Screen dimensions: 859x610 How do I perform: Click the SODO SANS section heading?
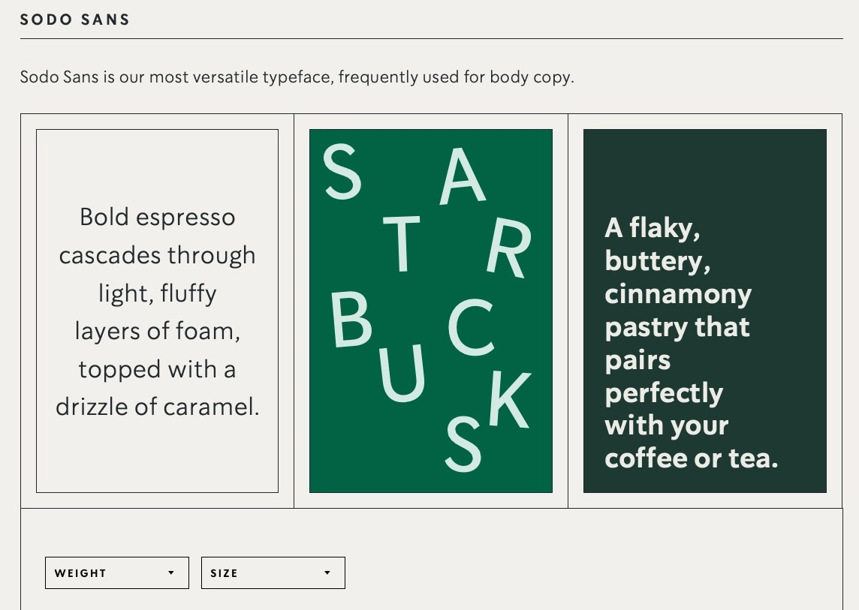(75, 20)
